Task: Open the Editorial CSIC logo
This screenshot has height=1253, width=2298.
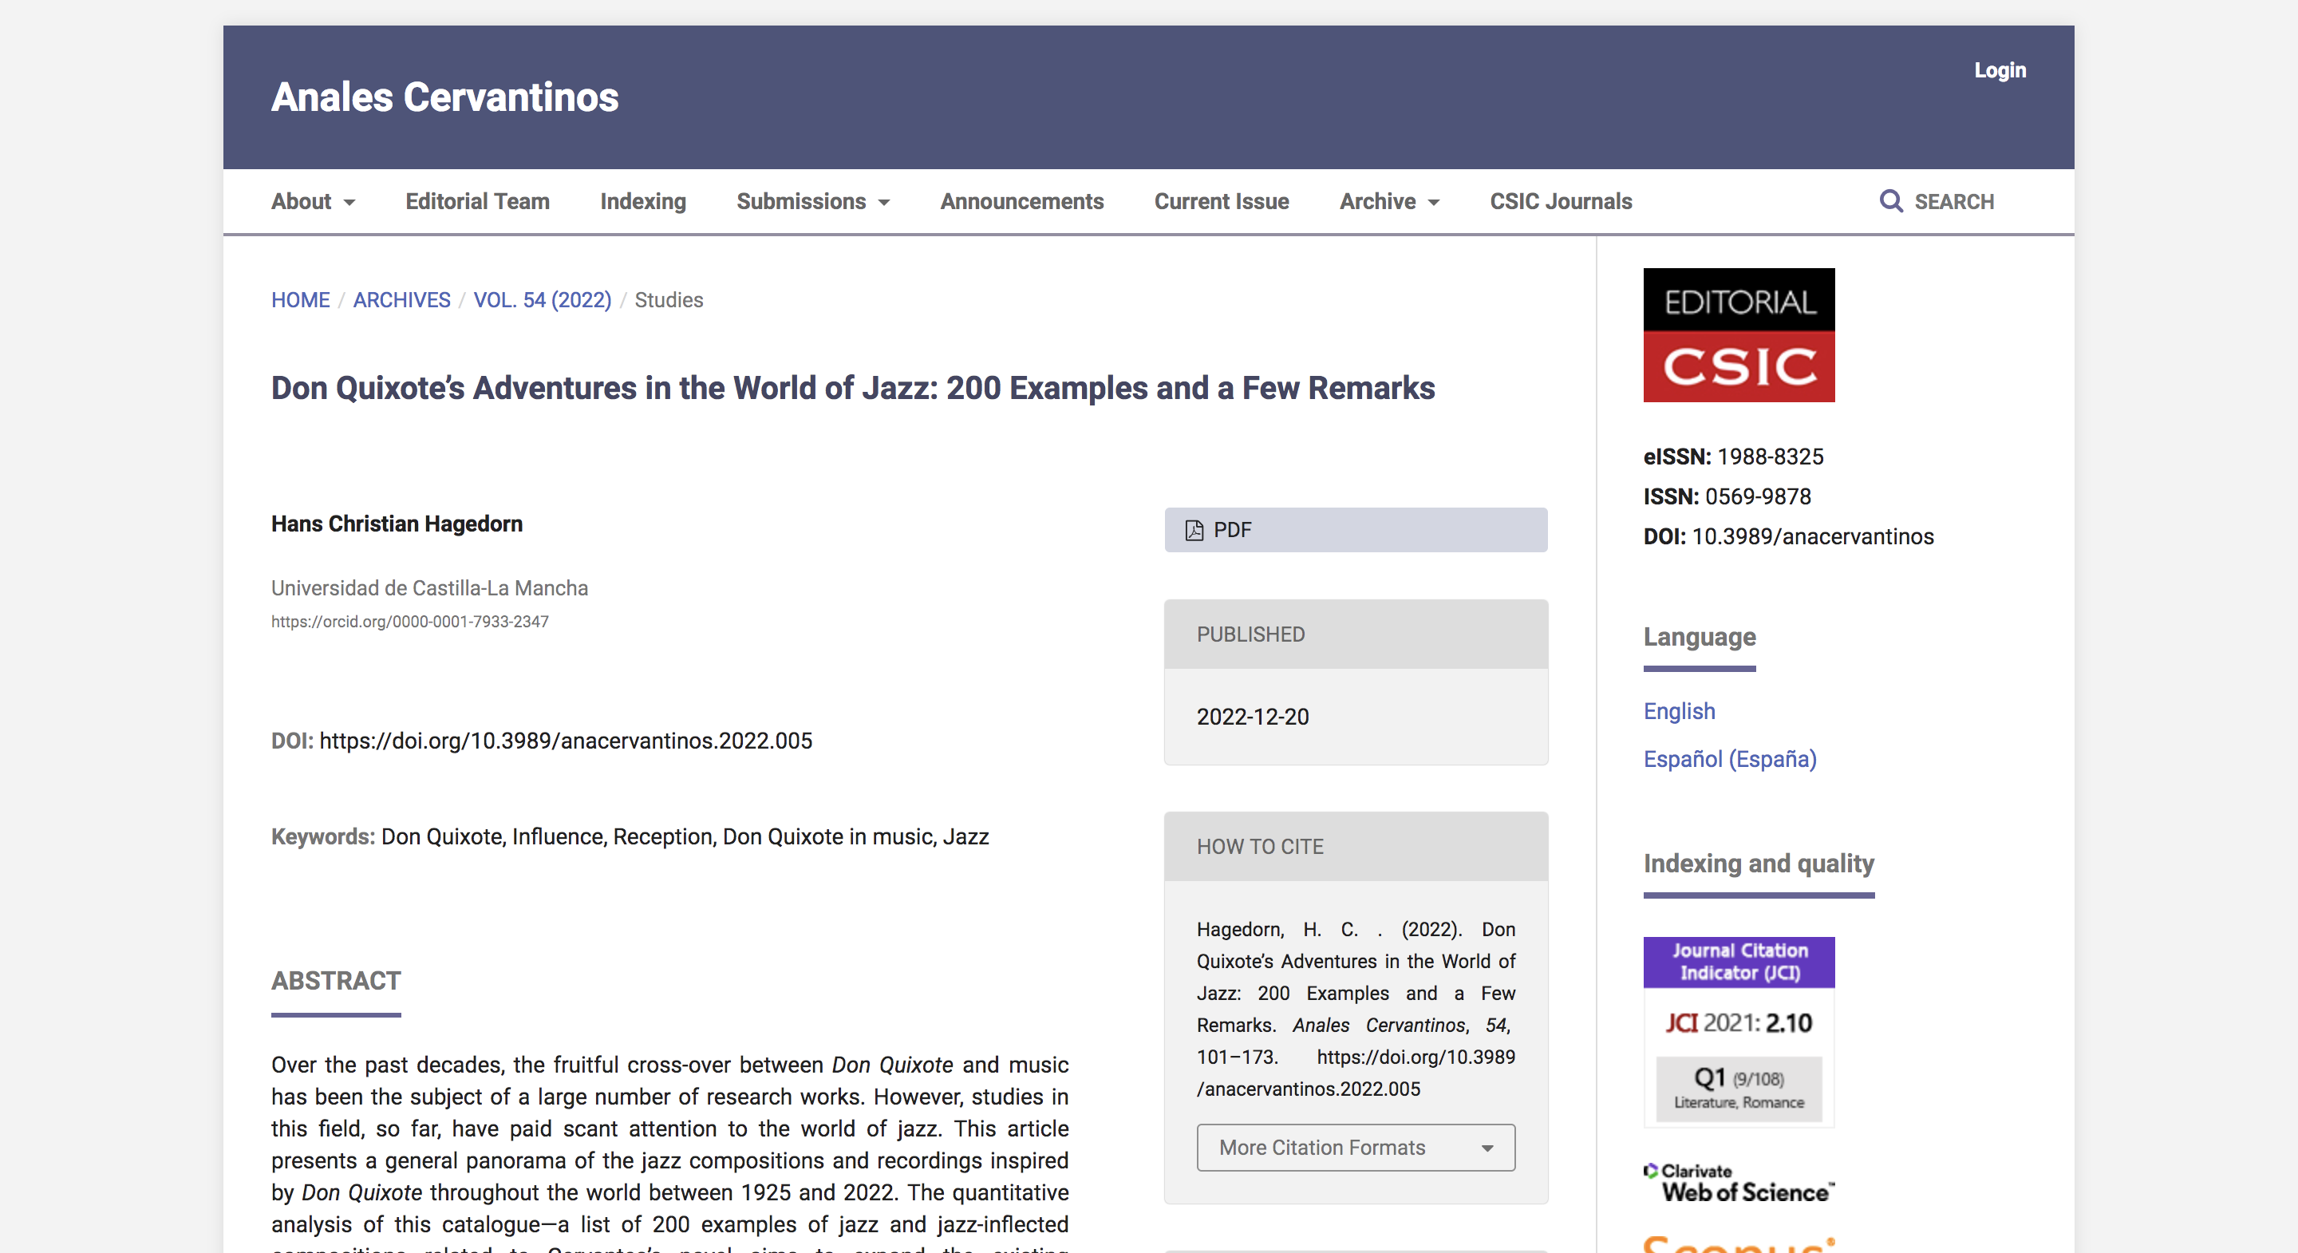Action: pos(1738,334)
